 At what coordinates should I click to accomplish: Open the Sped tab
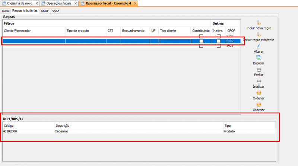[56, 11]
